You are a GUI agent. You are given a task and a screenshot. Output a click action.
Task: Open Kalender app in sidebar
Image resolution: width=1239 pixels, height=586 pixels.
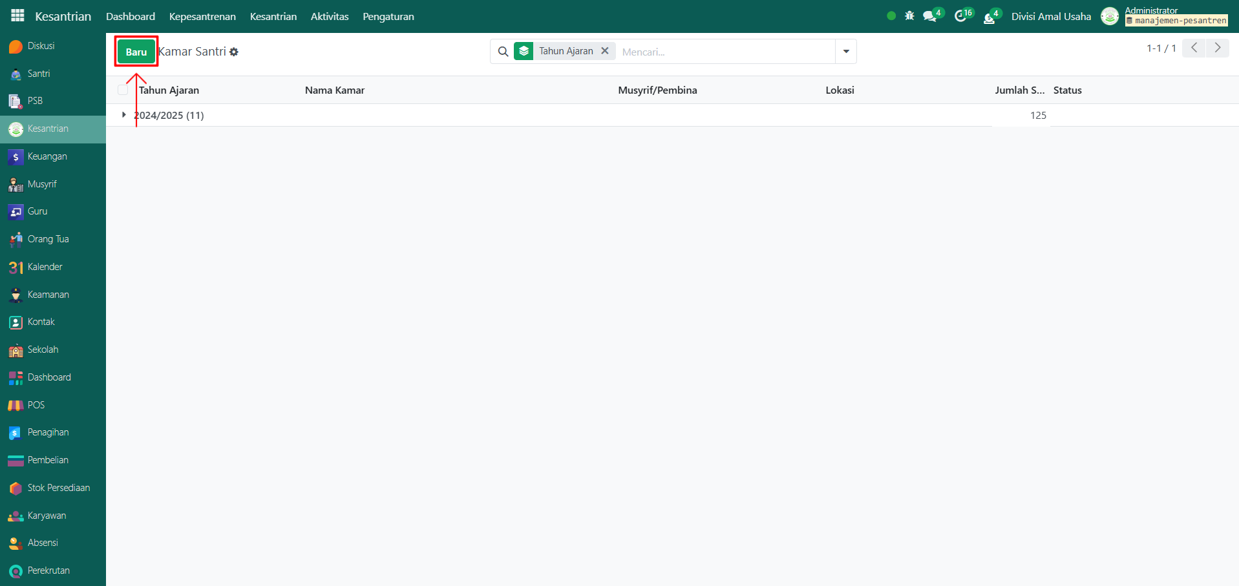45,267
